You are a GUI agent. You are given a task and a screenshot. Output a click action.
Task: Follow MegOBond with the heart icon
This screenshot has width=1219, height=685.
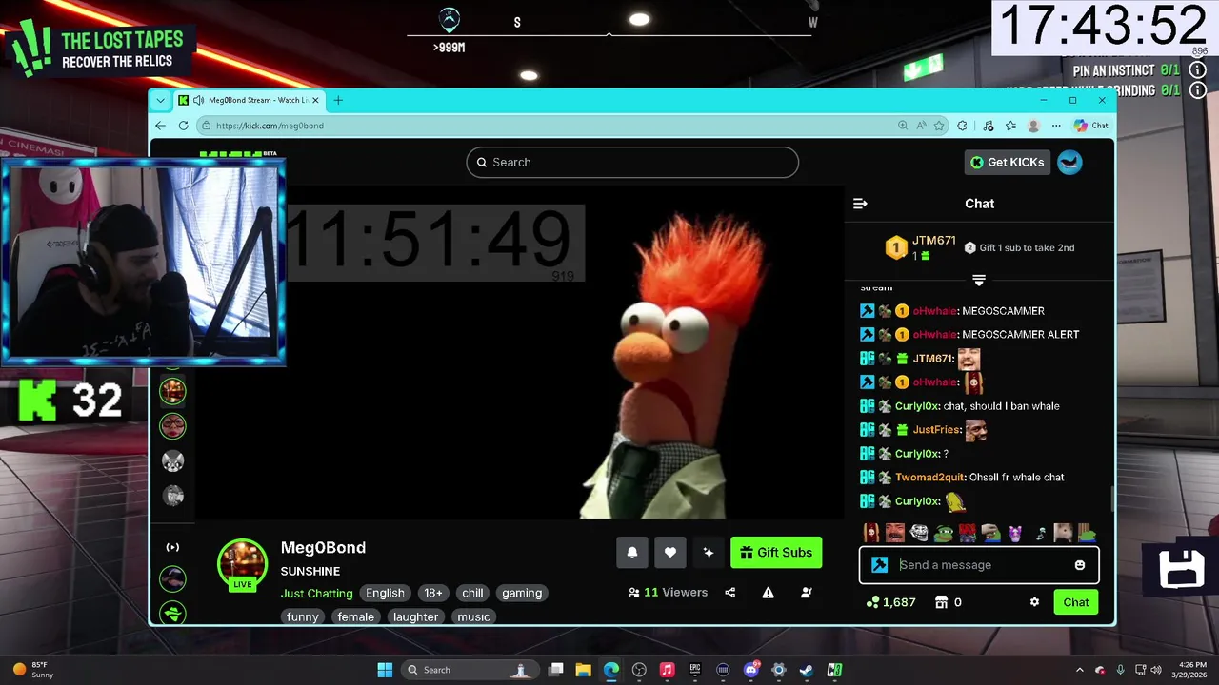pyautogui.click(x=669, y=553)
